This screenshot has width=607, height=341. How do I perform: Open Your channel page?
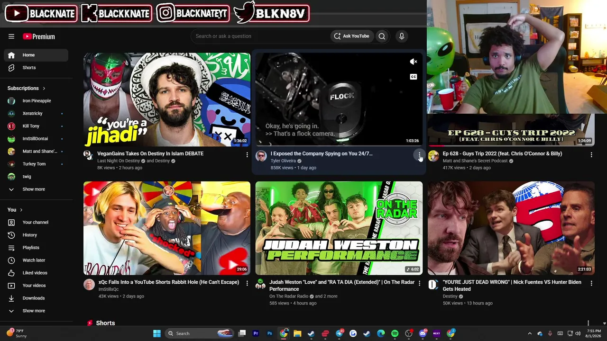(36, 223)
